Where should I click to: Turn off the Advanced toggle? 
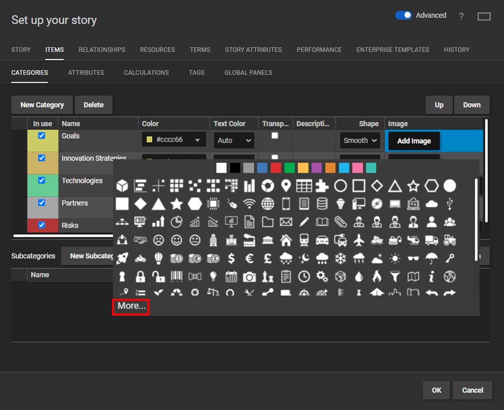tap(403, 15)
